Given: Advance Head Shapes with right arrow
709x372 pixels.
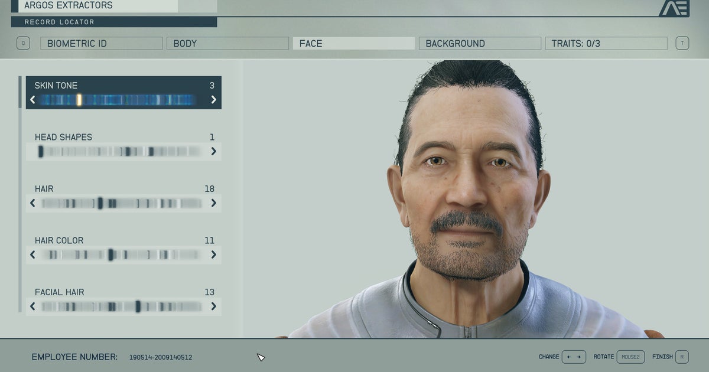Looking at the screenshot, I should pos(213,152).
